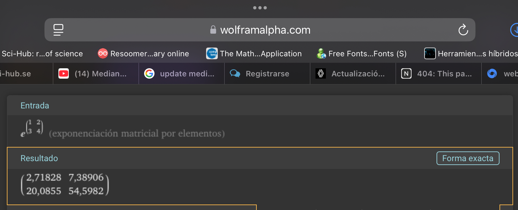This screenshot has height=210, width=518.
Task: Open the Sci-Hub bookmark link
Action: pyautogui.click(x=42, y=54)
